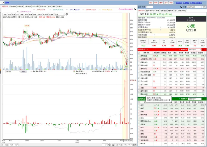This screenshot has width=207, height=147.
Task: Click the 今天 button
Action: pos(204,7)
